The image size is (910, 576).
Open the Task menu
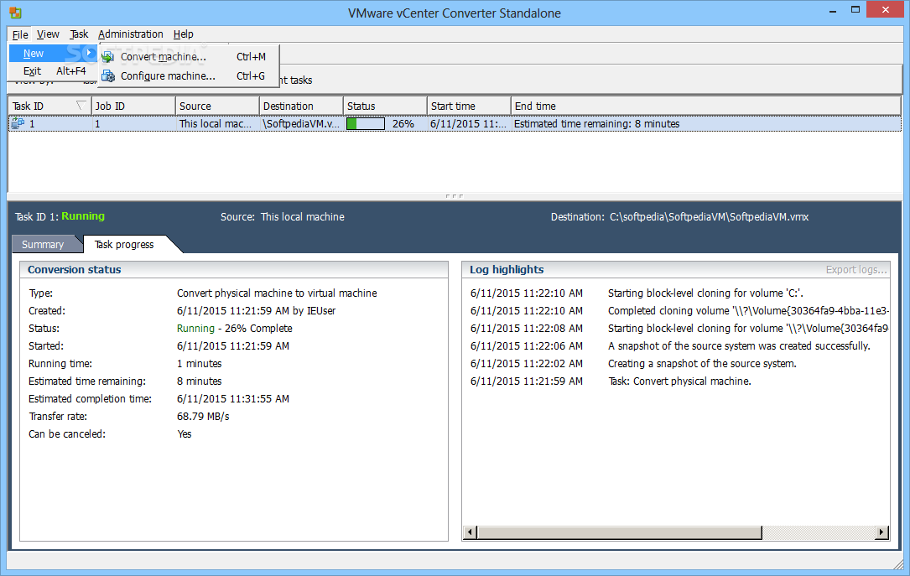[x=79, y=34]
